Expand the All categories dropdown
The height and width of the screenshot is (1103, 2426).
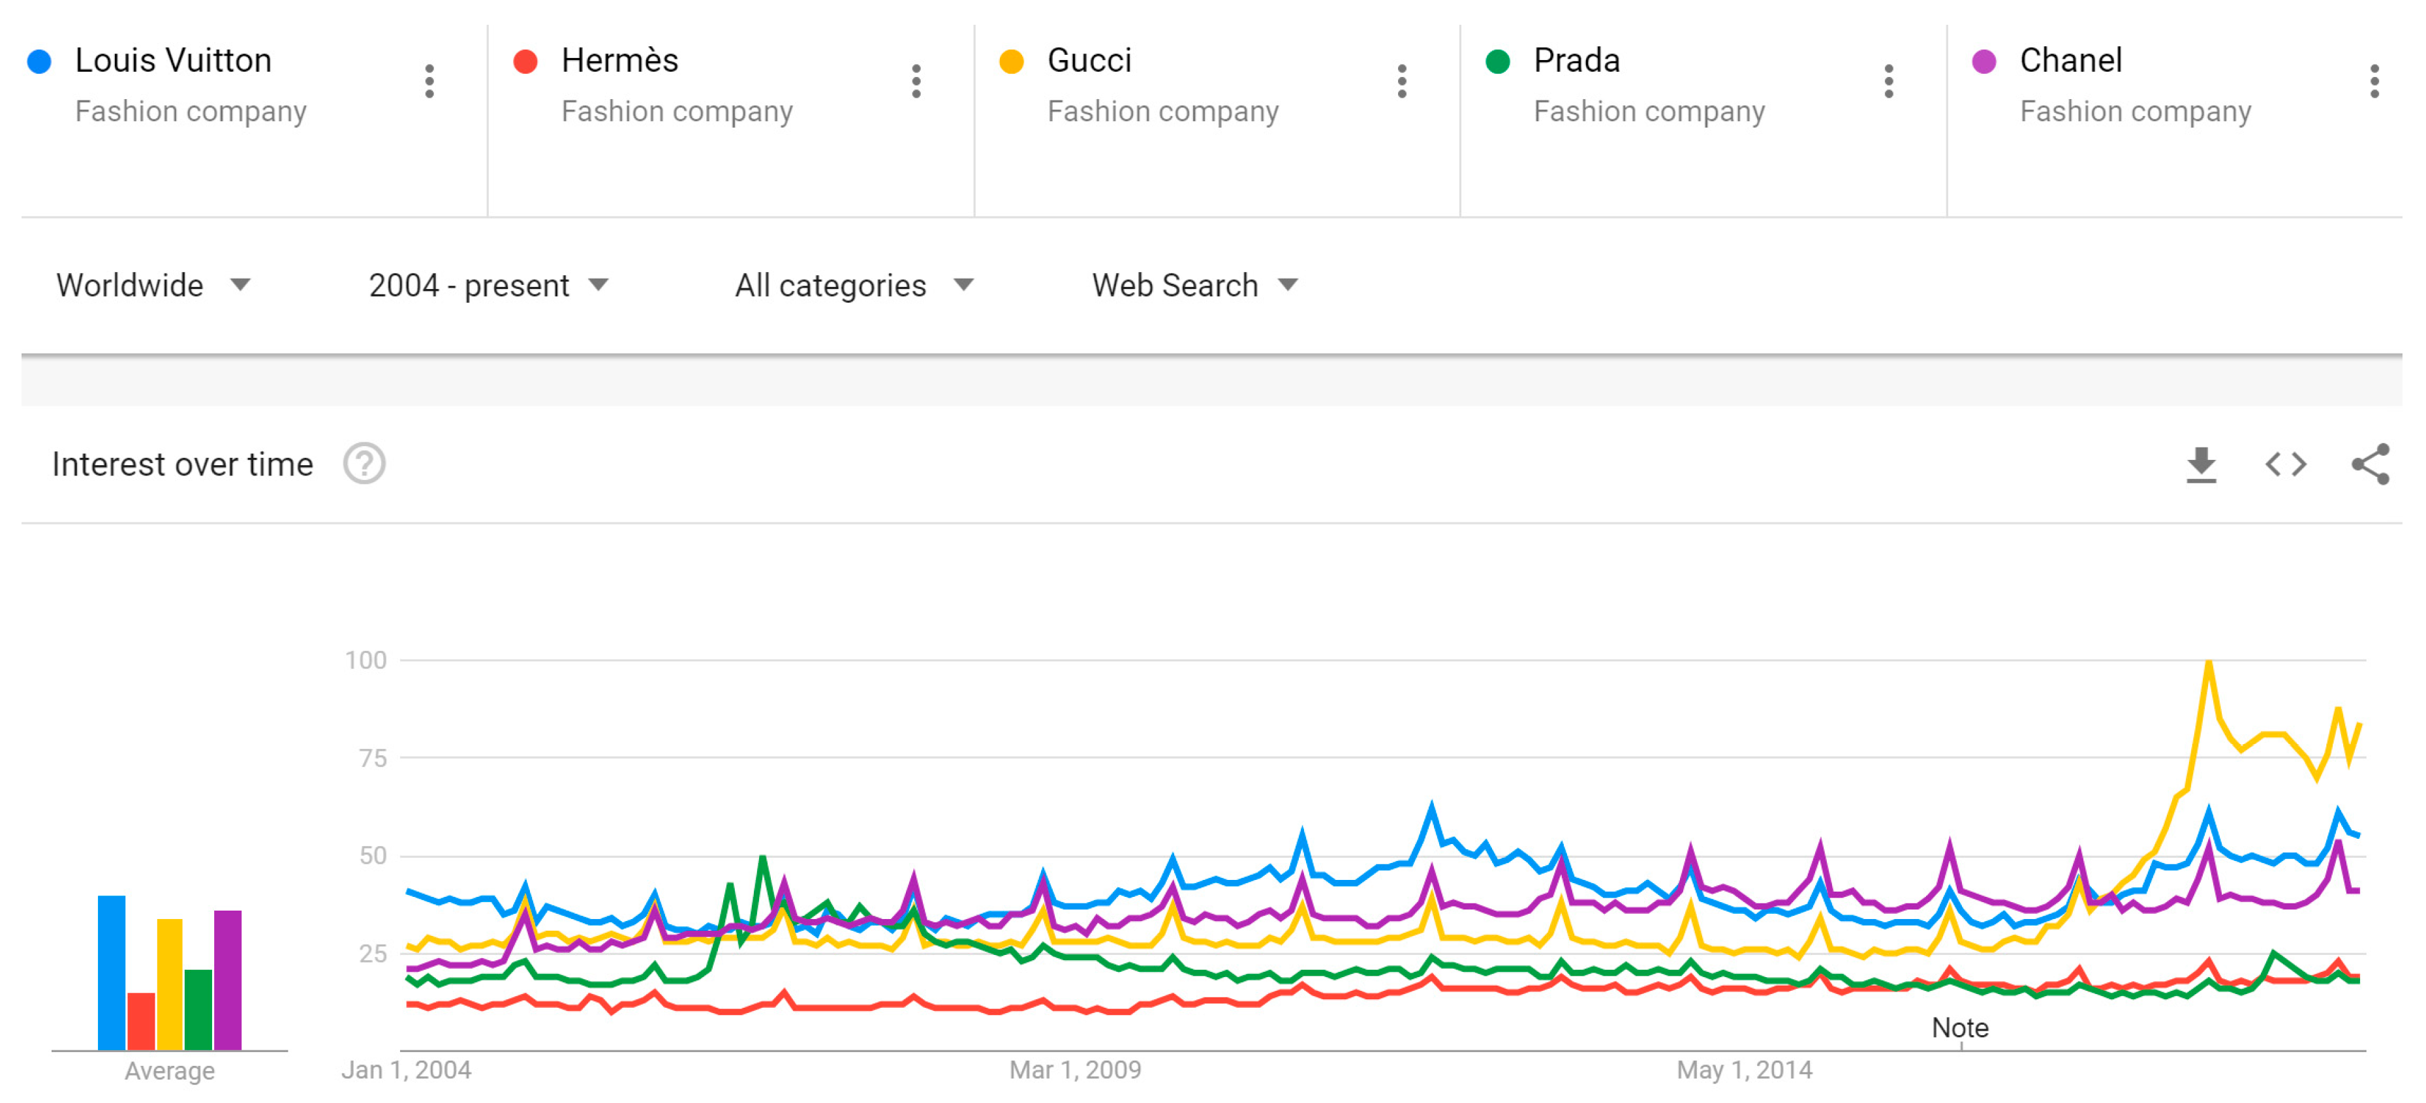tap(853, 285)
